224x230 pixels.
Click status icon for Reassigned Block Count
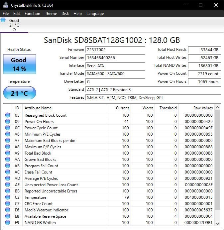click(x=8, y=115)
